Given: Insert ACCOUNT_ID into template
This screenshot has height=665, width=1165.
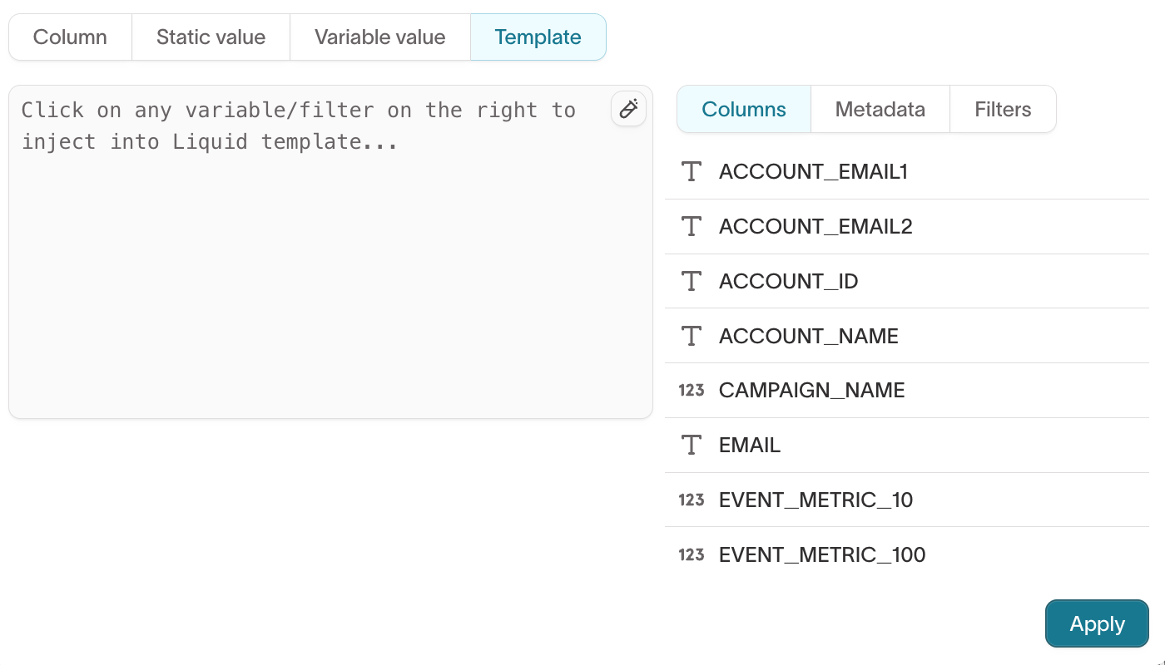Looking at the screenshot, I should 907,282.
